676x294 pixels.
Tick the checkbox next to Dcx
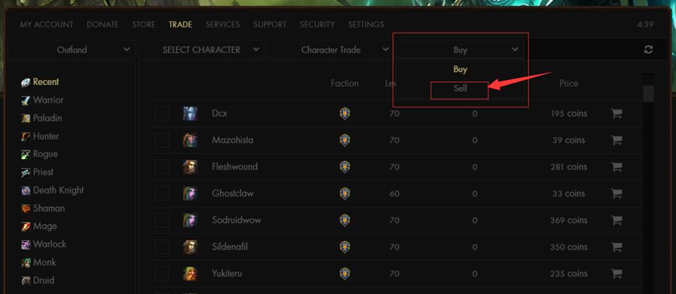coord(162,114)
